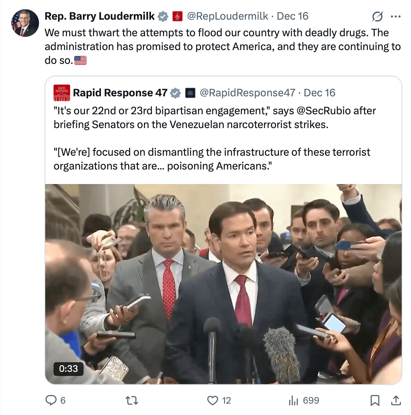Click the reply comment icon
Screen dimensions: 411x415
51,400
